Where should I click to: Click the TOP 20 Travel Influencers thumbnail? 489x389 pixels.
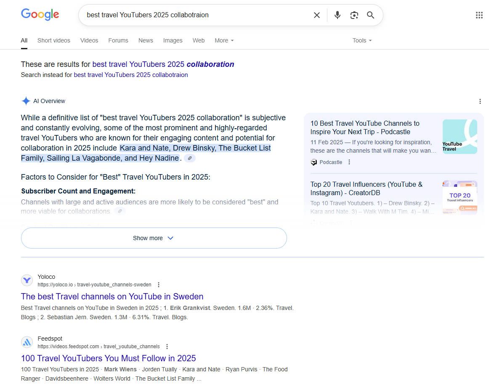(x=460, y=197)
